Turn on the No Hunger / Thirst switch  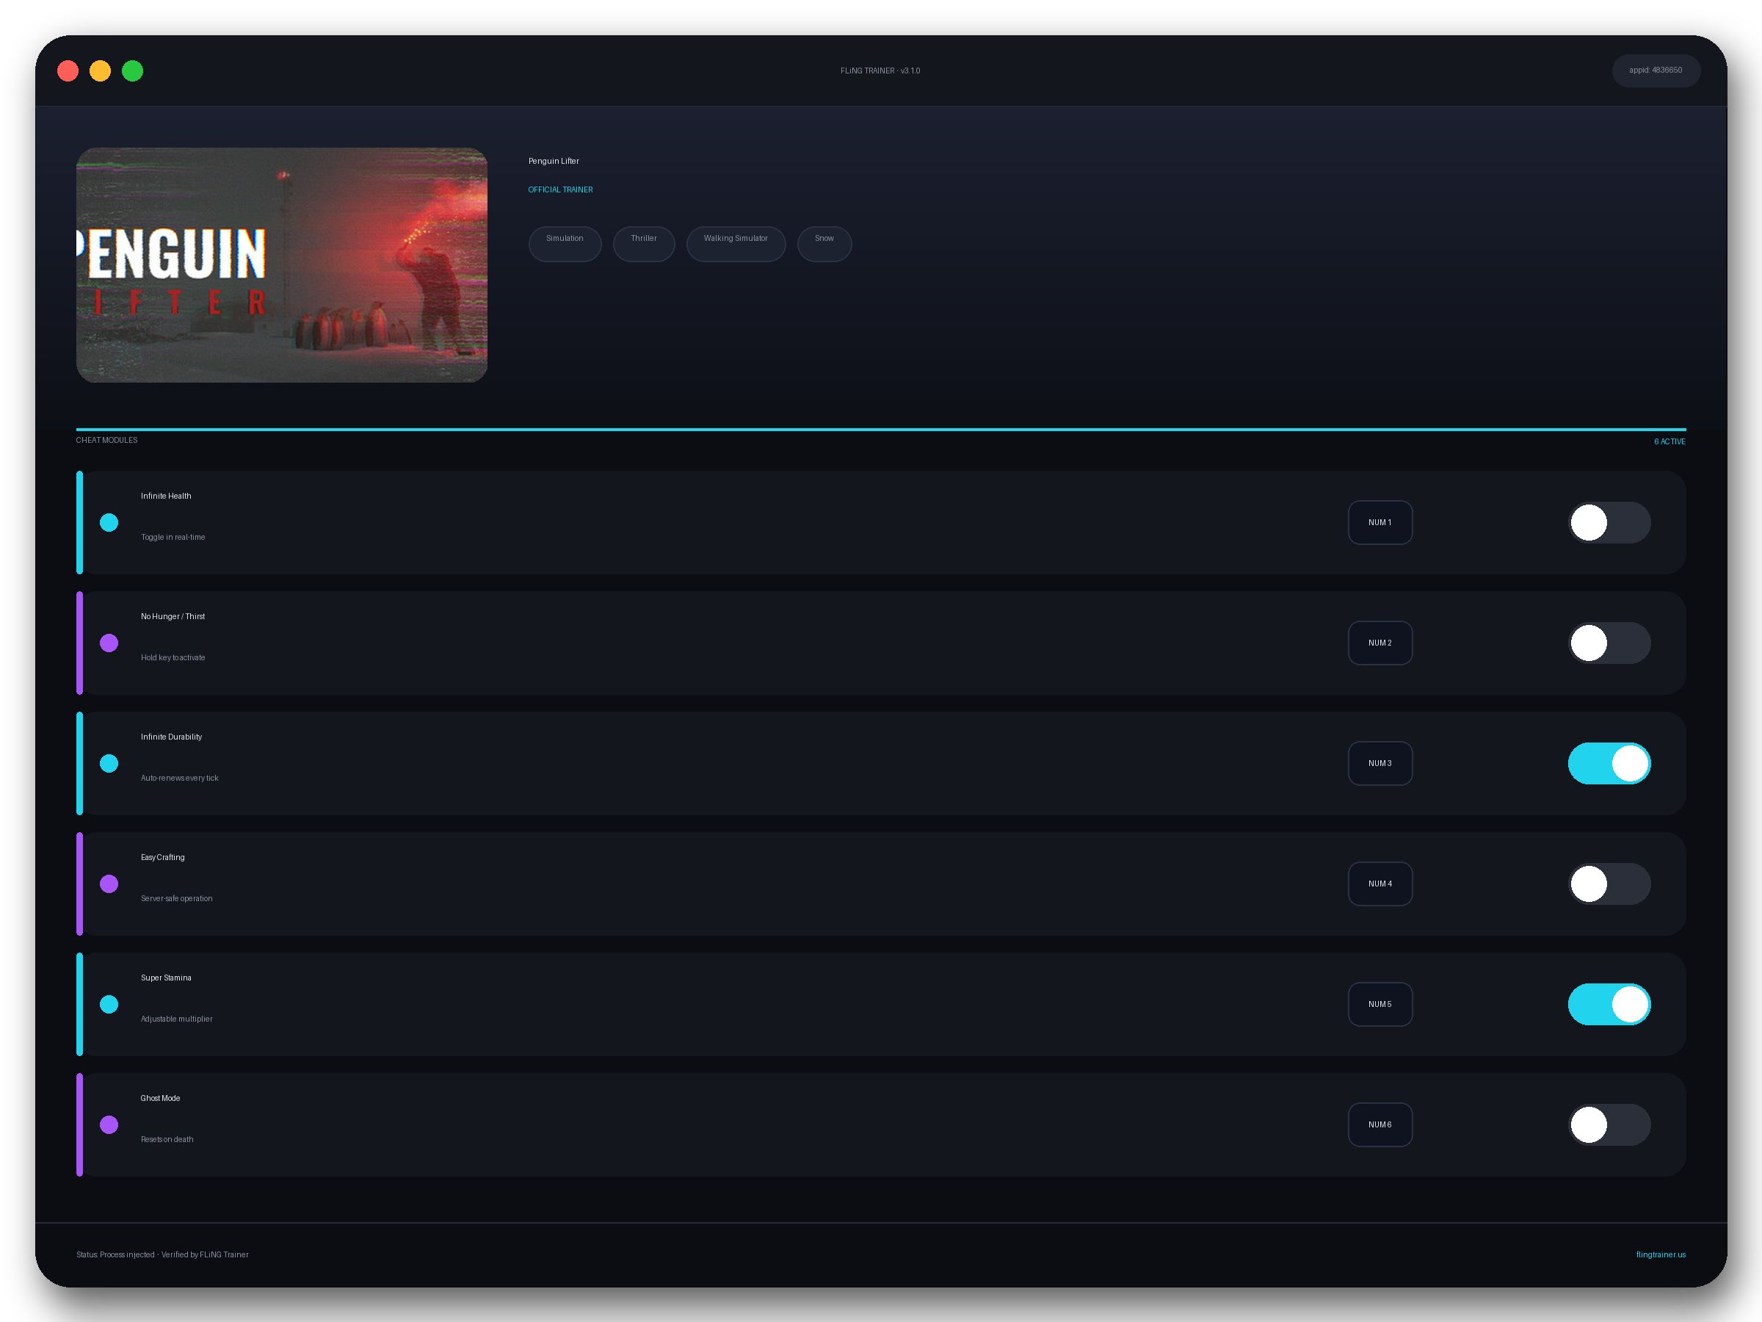pyautogui.click(x=1609, y=643)
